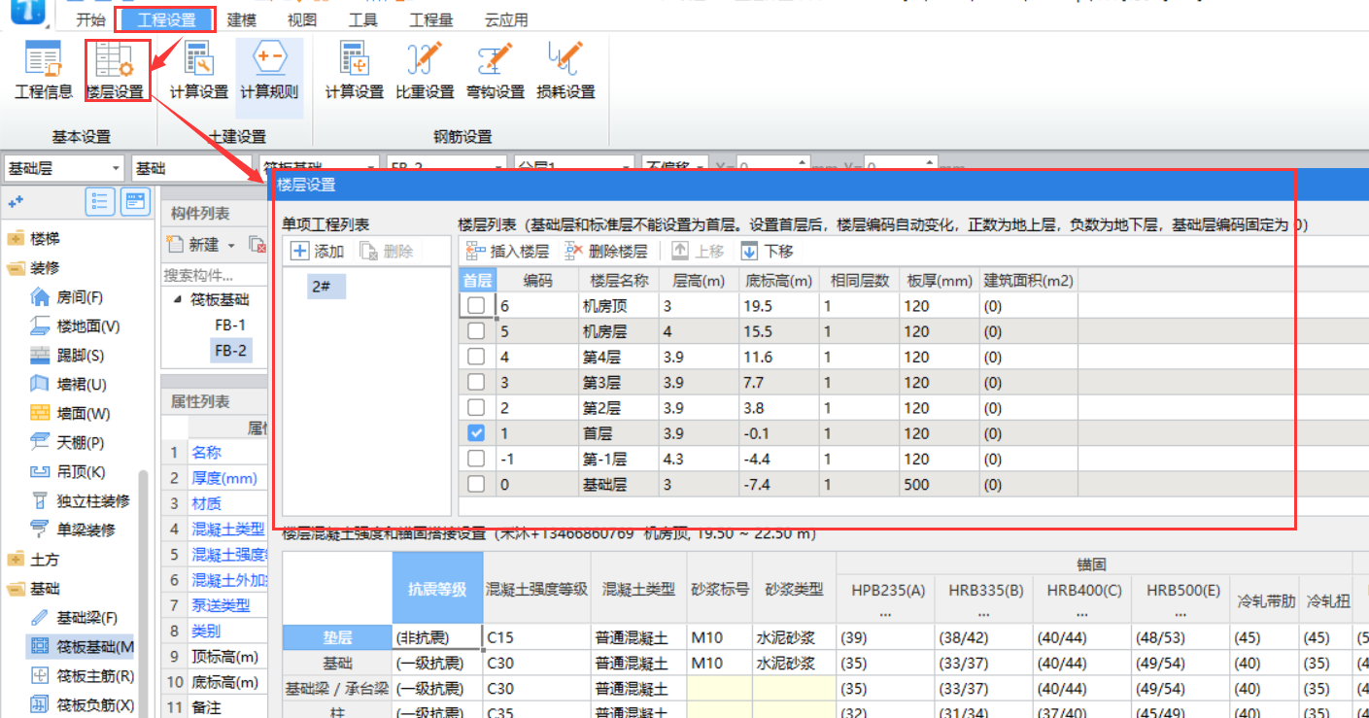Open the 新建 dropdown arrow
Viewport: 1369px width, 718px height.
pyautogui.click(x=231, y=244)
